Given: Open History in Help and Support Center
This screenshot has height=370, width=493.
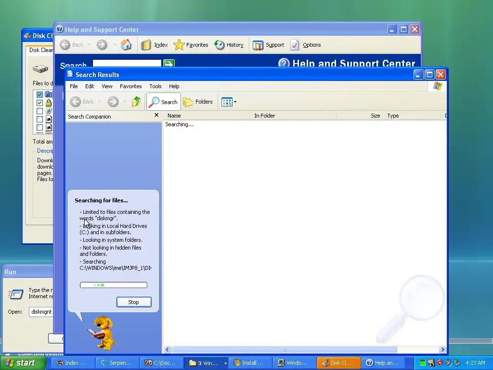Looking at the screenshot, I should click(x=229, y=45).
